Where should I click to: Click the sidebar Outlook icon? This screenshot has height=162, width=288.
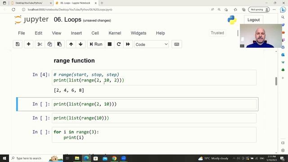point(283,55)
